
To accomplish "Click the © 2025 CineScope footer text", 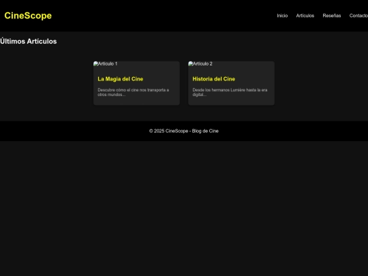I will tap(184, 131).
